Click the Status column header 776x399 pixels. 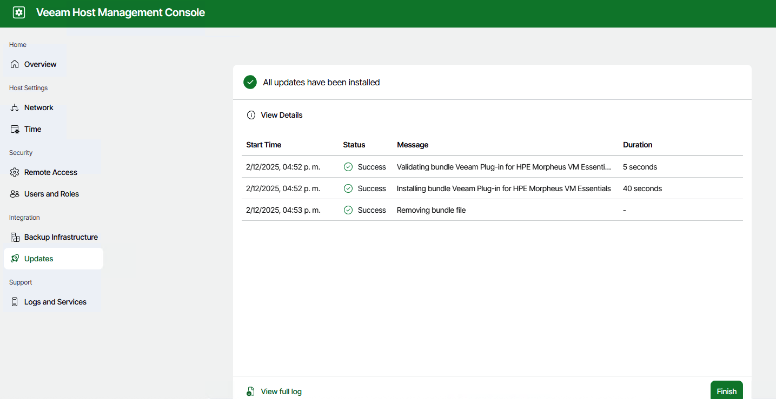coord(354,145)
